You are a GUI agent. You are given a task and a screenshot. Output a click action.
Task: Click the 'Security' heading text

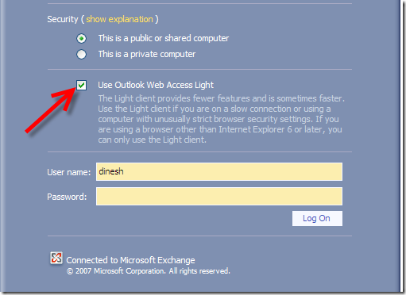pos(63,19)
